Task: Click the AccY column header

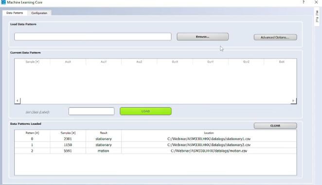Action: (x=104, y=62)
